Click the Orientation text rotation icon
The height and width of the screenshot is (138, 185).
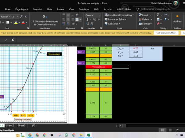coord(74,24)
